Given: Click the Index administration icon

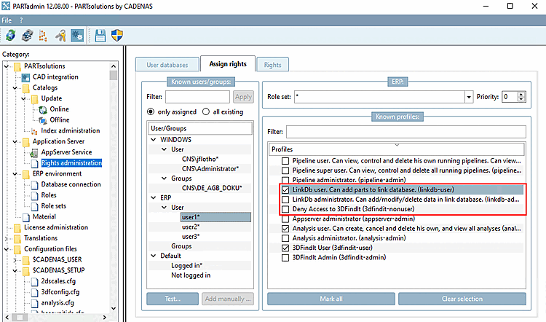Looking at the screenshot, I should point(34,131).
